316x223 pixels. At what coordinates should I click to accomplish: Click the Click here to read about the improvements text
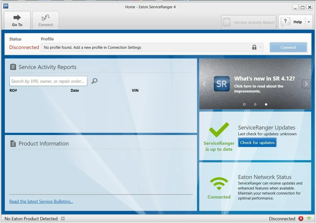tap(259, 88)
